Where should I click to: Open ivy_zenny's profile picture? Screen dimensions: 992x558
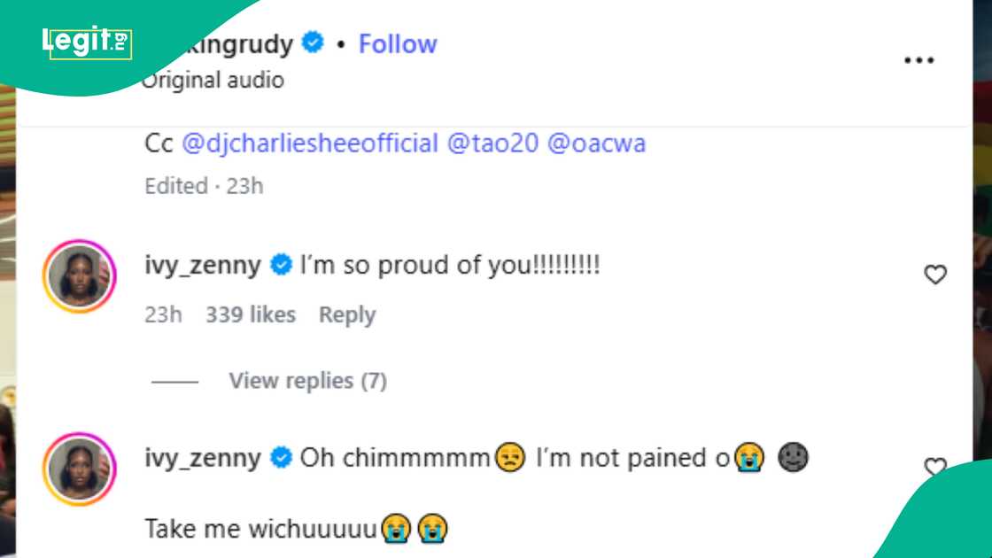click(x=80, y=275)
